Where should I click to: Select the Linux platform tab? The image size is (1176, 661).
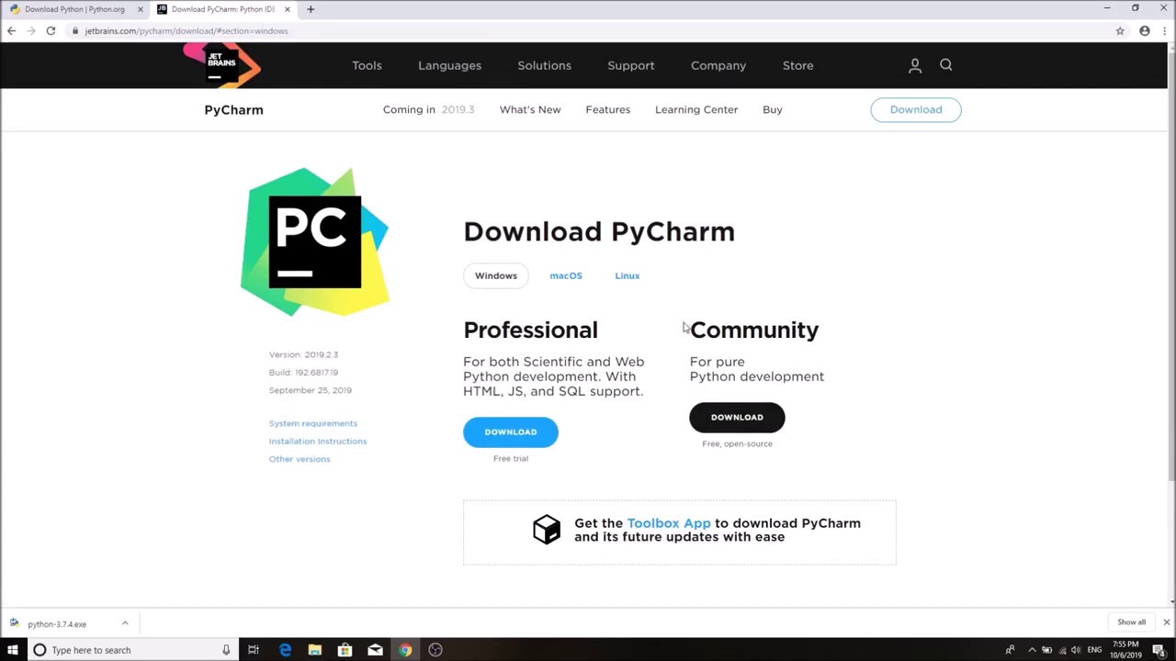click(x=628, y=275)
